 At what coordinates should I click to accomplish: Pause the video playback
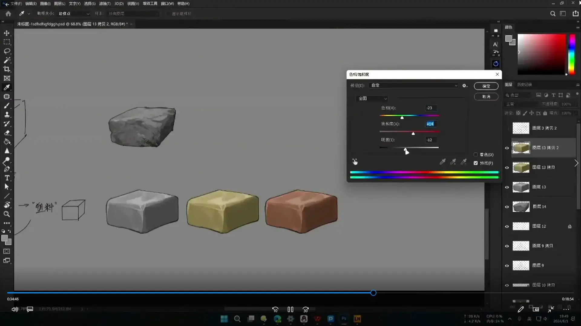click(290, 309)
